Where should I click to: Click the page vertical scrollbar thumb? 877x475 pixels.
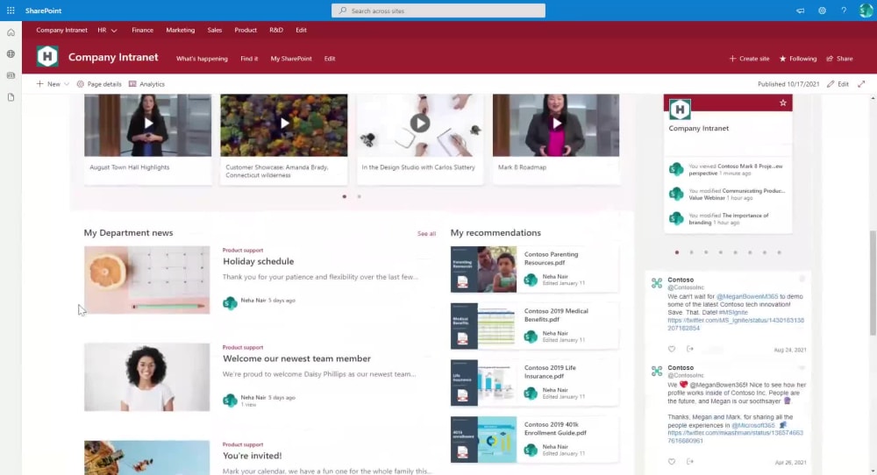click(873, 282)
